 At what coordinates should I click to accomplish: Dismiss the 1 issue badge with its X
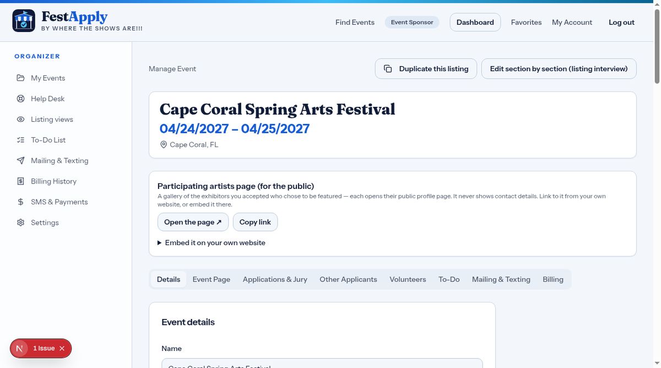click(x=62, y=348)
